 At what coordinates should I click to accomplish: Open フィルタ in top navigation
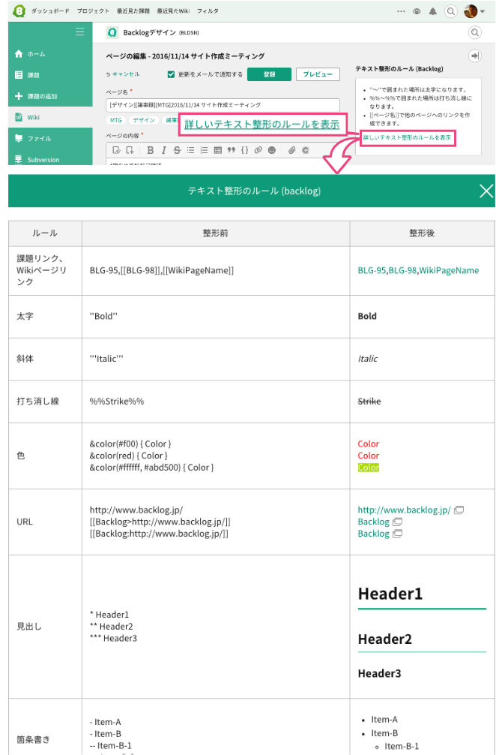pyautogui.click(x=208, y=11)
